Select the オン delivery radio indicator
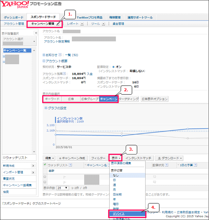Viewport: 209px width, 220px height. [113, 67]
